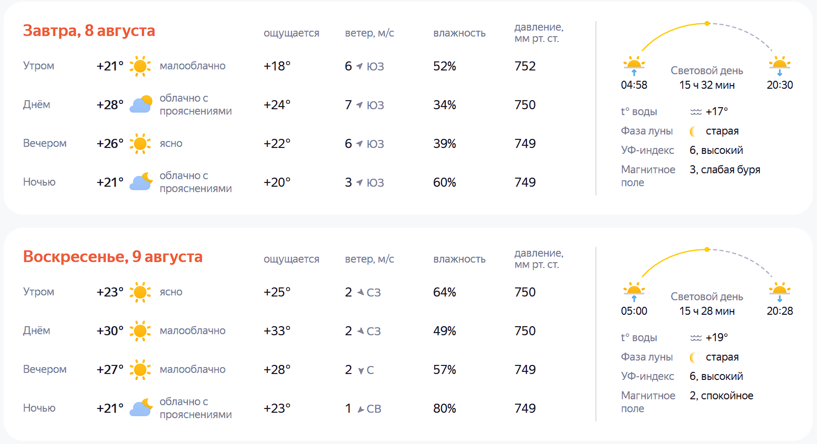Click wind arrow icon beside 7 ЮЗ
The height and width of the screenshot is (444, 817).
(x=359, y=105)
